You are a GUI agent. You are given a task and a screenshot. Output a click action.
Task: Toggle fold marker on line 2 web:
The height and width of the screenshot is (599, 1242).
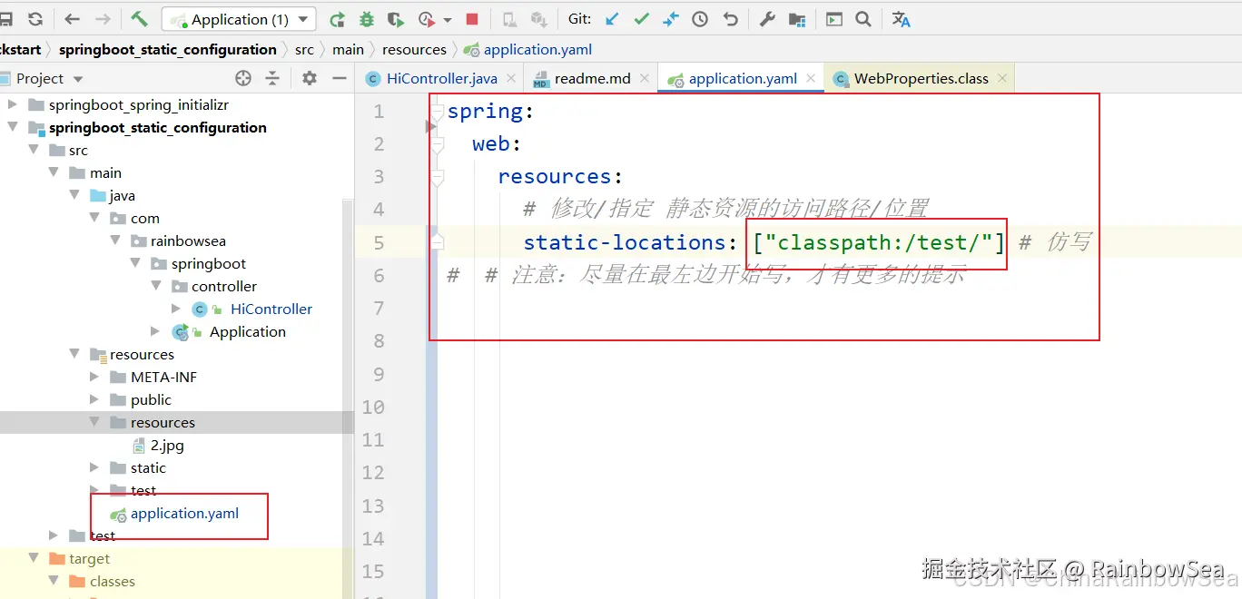[438, 145]
